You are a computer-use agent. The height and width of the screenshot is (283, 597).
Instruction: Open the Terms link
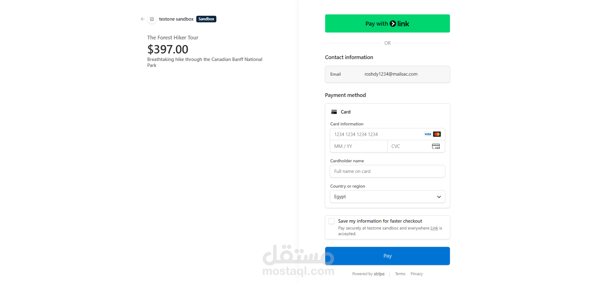[400, 274]
